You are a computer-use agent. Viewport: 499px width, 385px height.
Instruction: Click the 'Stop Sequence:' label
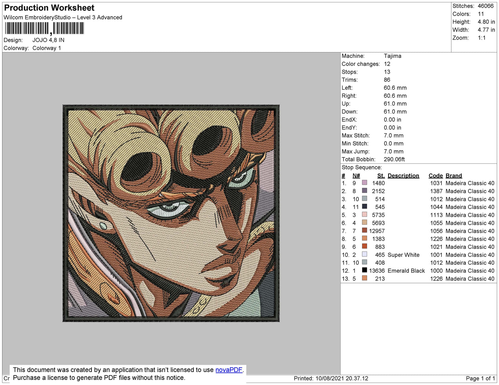pos(362,167)
